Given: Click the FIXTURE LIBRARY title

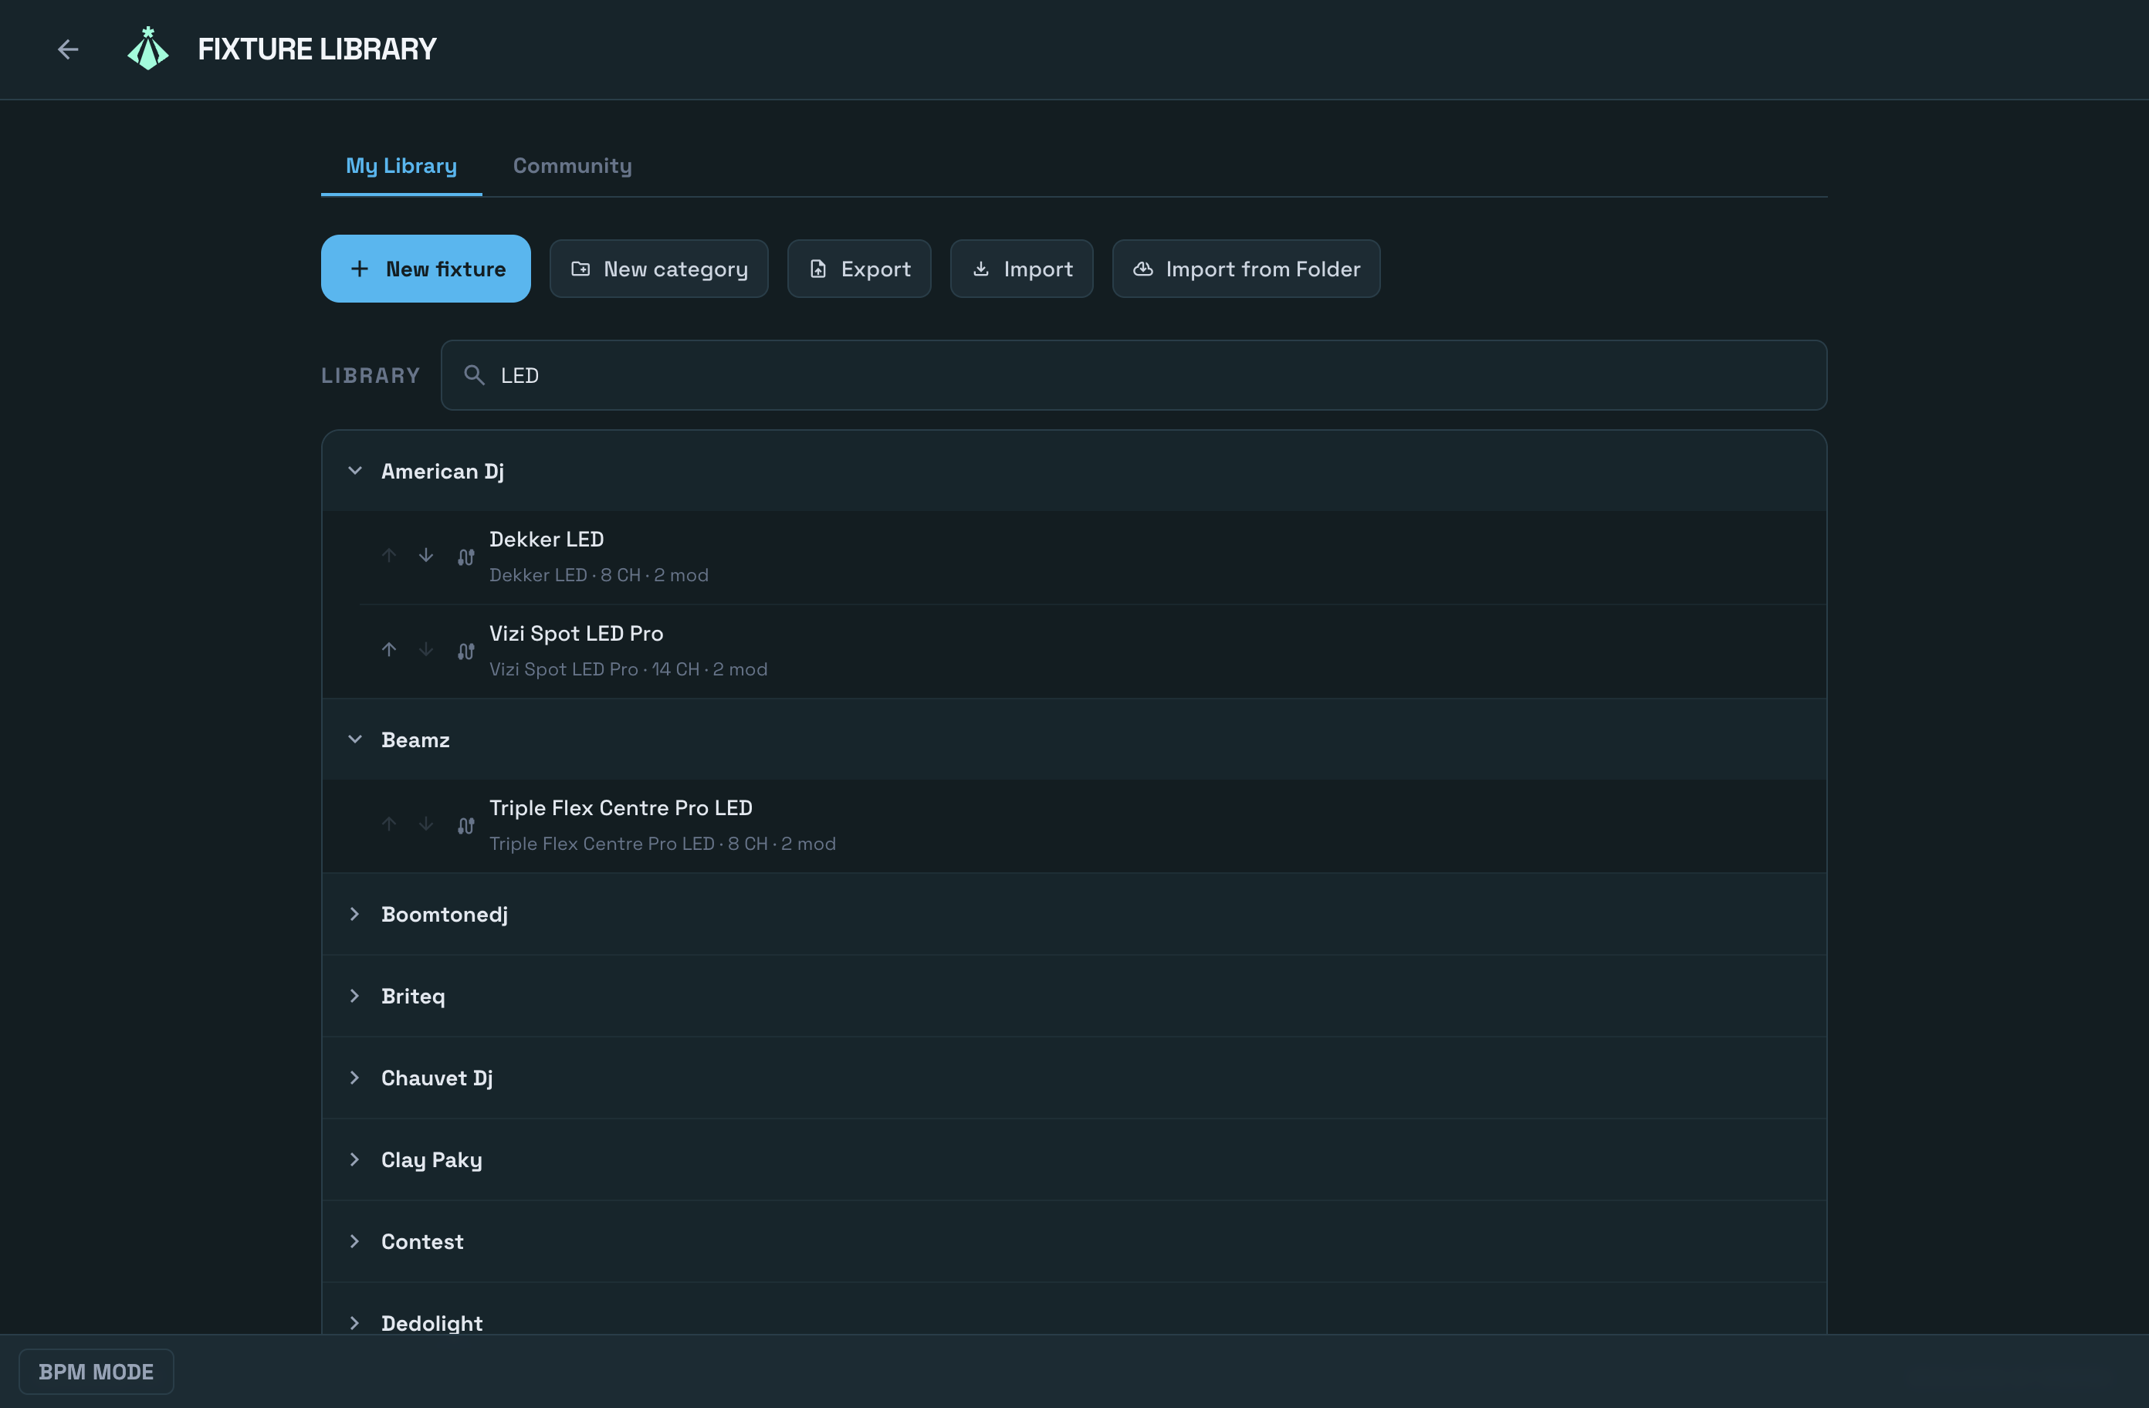Looking at the screenshot, I should point(317,49).
